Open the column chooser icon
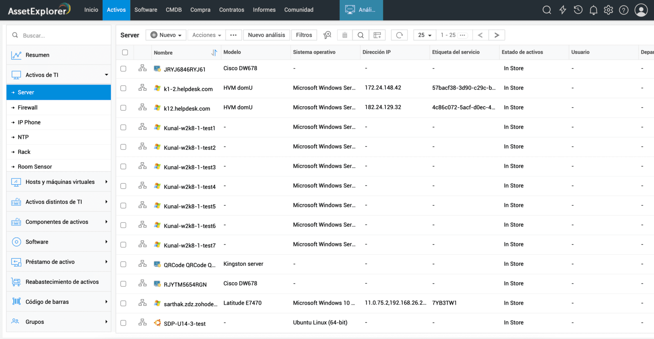 pyautogui.click(x=377, y=35)
